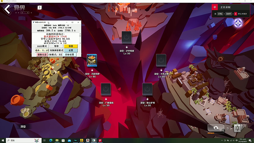
Task: Click the back arrow next to 异界
Action: coord(7,8)
